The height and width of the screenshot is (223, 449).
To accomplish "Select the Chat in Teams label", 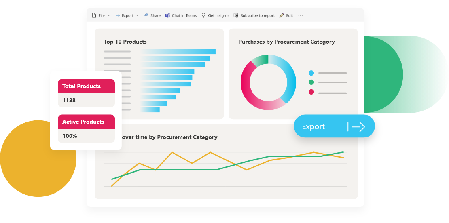I will pyautogui.click(x=184, y=15).
